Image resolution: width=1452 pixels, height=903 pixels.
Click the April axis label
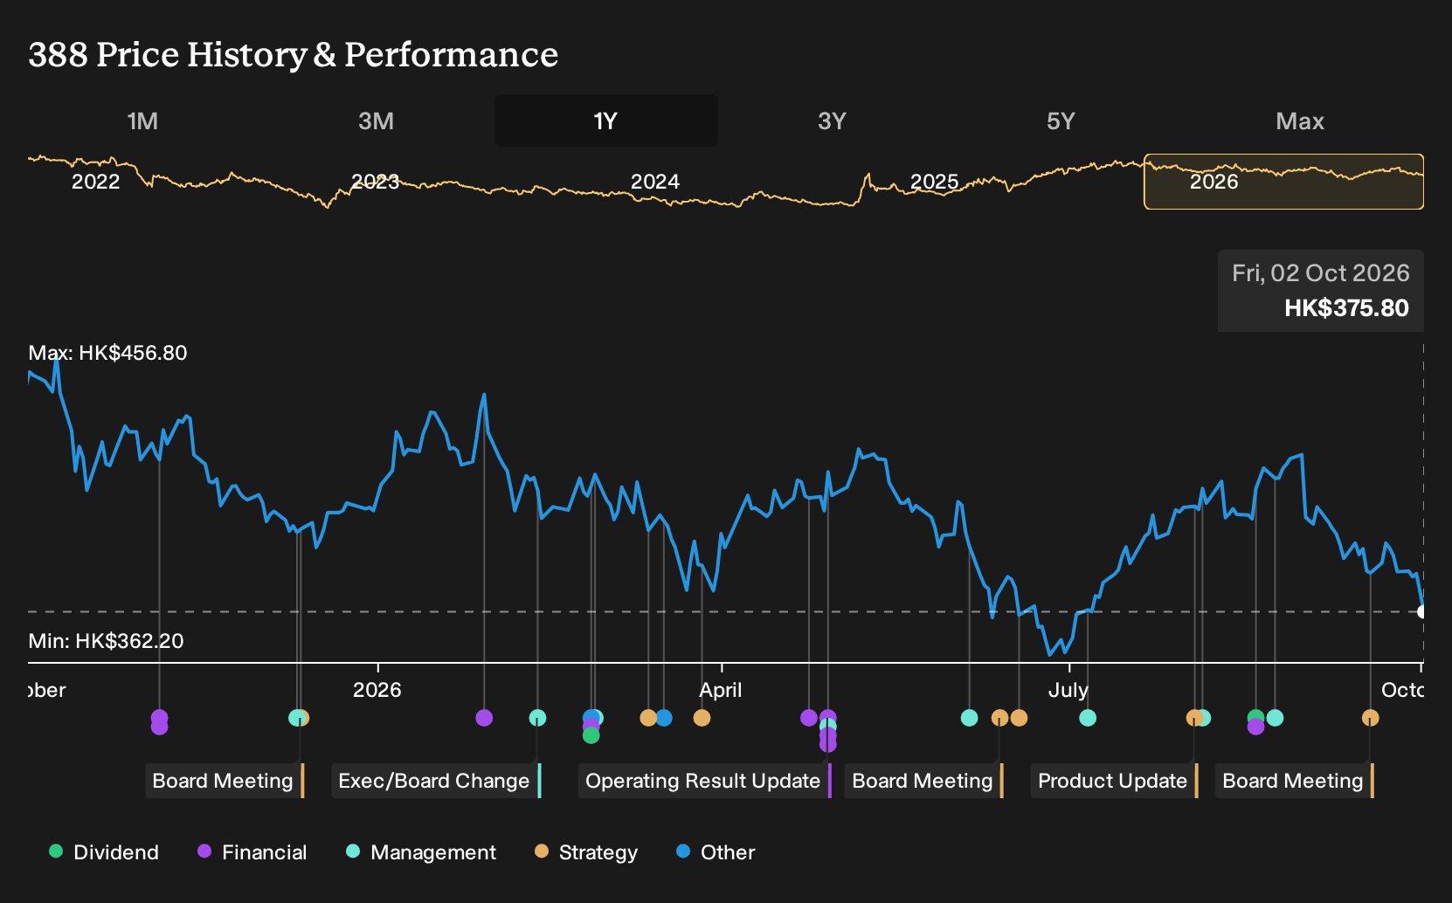pos(721,690)
